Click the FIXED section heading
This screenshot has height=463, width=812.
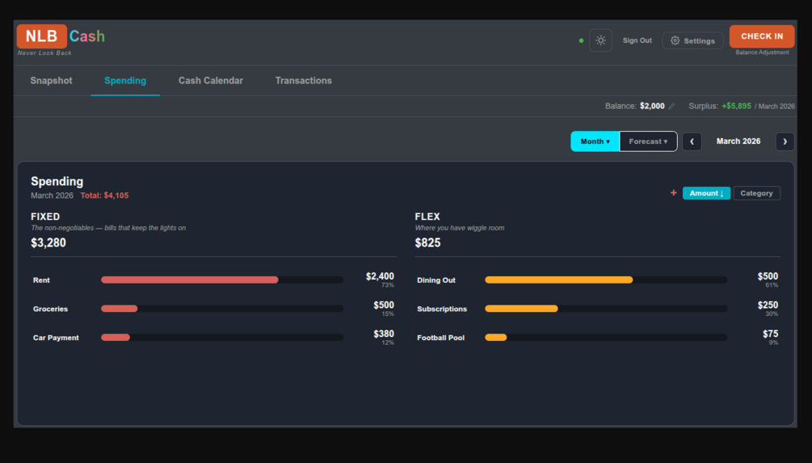(45, 217)
